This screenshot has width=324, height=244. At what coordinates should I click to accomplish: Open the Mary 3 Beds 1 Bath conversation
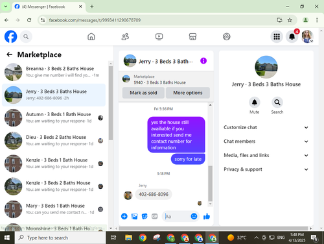tap(54, 209)
